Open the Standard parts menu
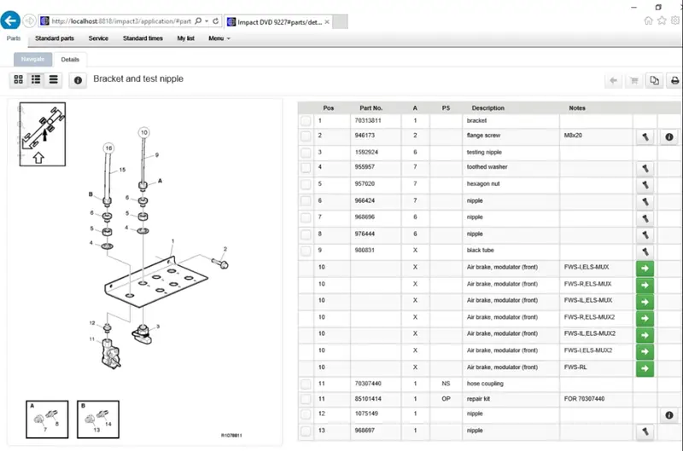 [x=55, y=38]
